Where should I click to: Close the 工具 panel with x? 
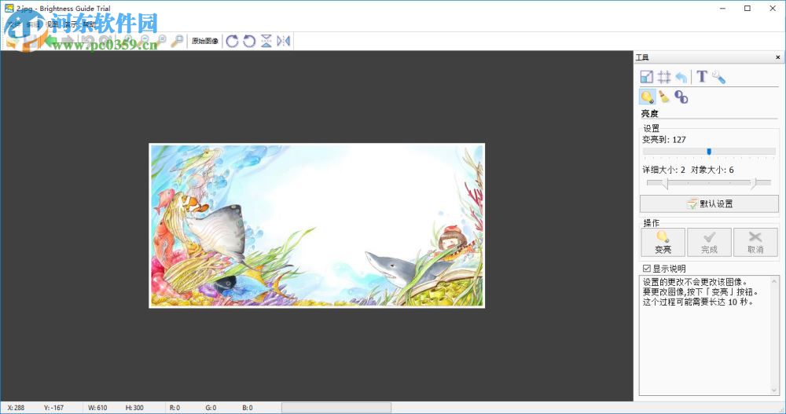click(778, 57)
